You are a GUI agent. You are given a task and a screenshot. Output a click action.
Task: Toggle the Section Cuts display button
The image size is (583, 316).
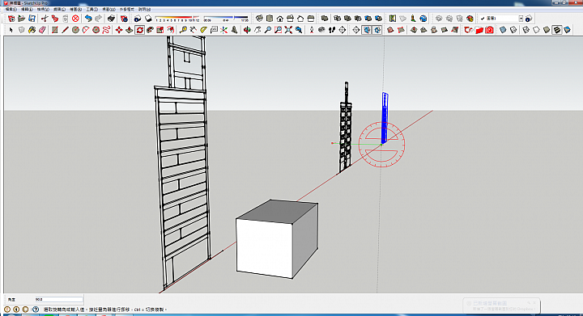click(377, 30)
